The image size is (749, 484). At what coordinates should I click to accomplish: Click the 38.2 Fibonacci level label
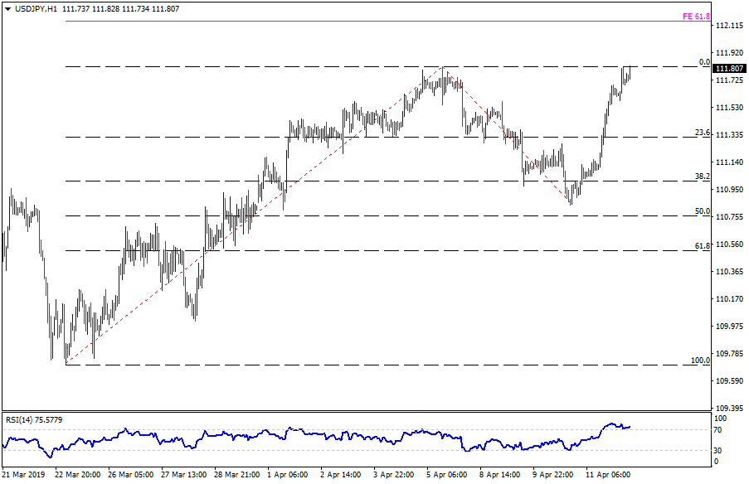(x=702, y=177)
